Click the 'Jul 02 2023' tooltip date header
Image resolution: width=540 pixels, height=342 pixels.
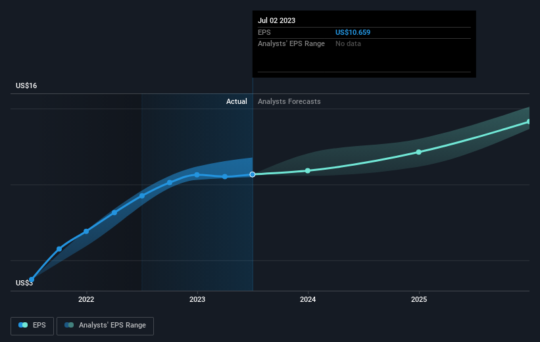277,20
